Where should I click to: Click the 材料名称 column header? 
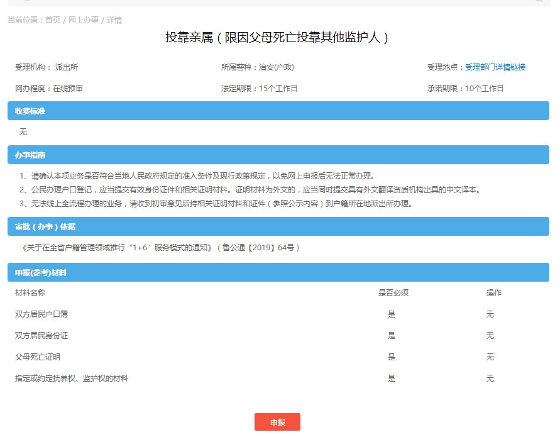pos(30,293)
